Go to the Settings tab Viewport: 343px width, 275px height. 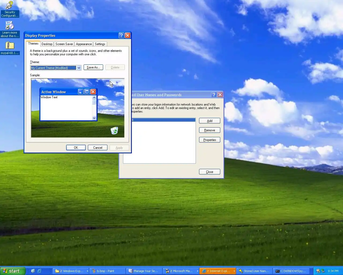coord(100,44)
